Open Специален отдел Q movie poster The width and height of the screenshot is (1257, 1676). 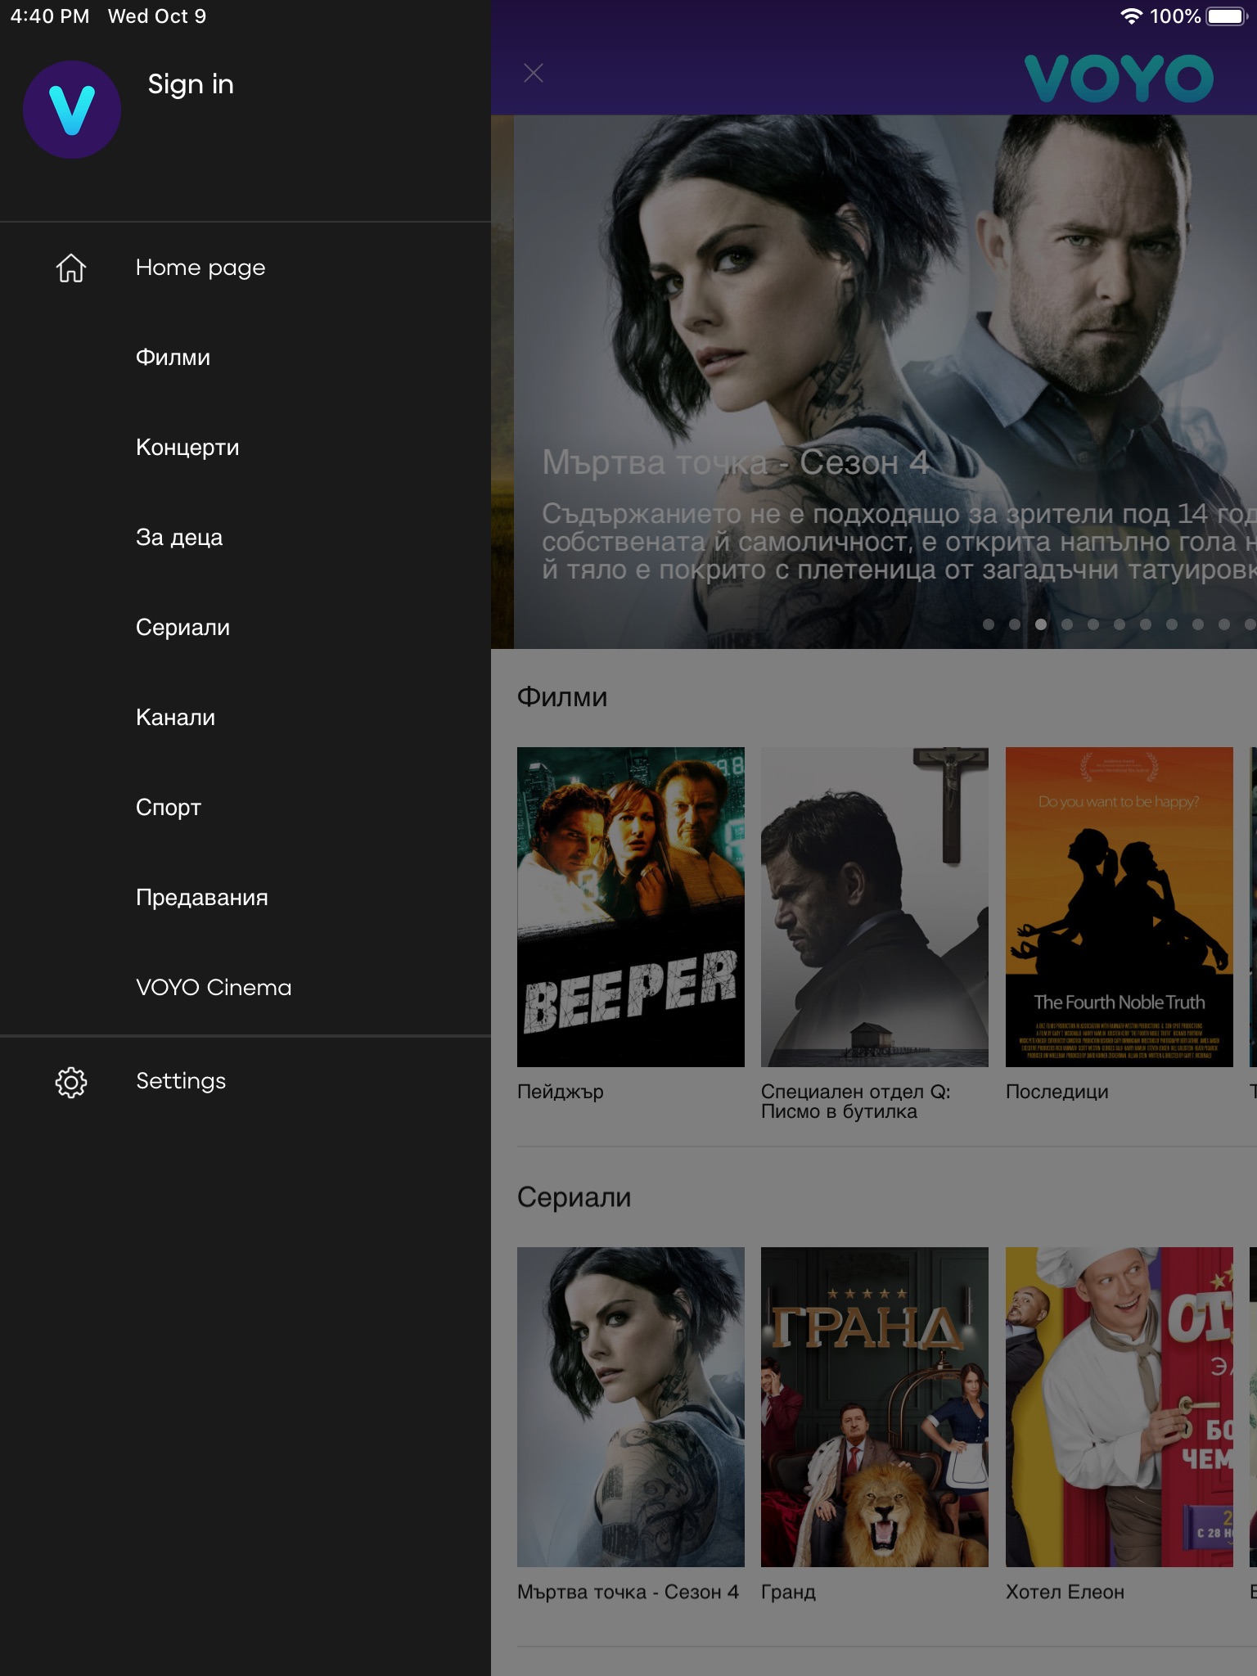[x=875, y=907]
